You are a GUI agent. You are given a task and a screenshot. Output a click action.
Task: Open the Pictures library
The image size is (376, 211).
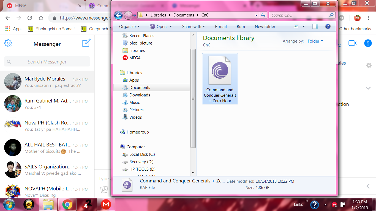(133, 110)
